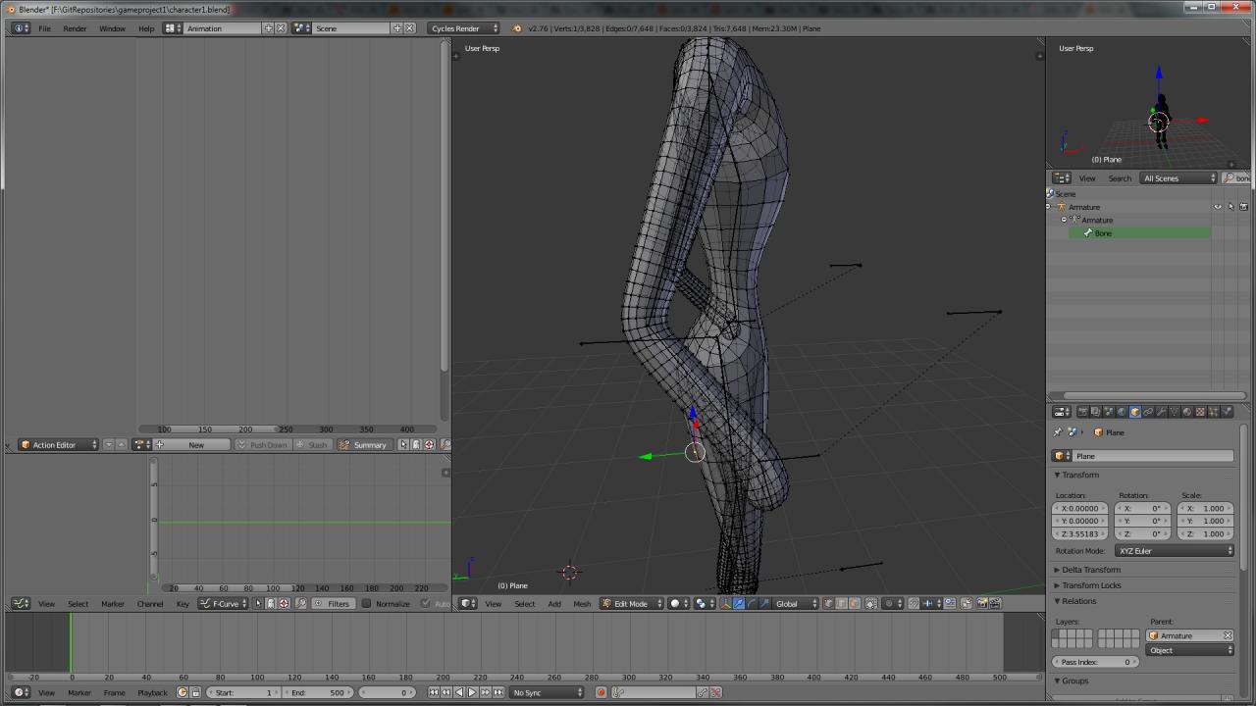
Task: Click the Summary button in action editor
Action: tap(363, 445)
